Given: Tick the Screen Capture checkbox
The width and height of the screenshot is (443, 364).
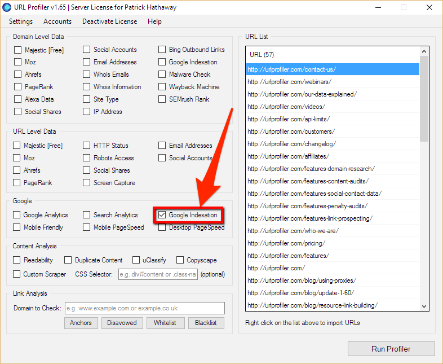Looking at the screenshot, I should point(87,183).
